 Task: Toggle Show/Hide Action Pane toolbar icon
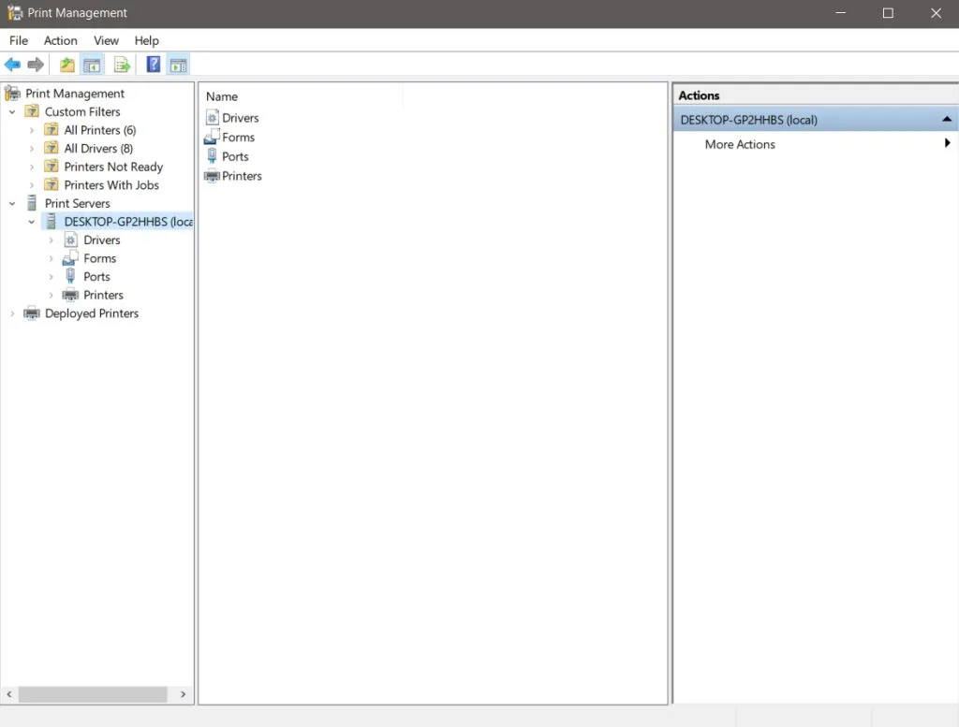click(179, 65)
